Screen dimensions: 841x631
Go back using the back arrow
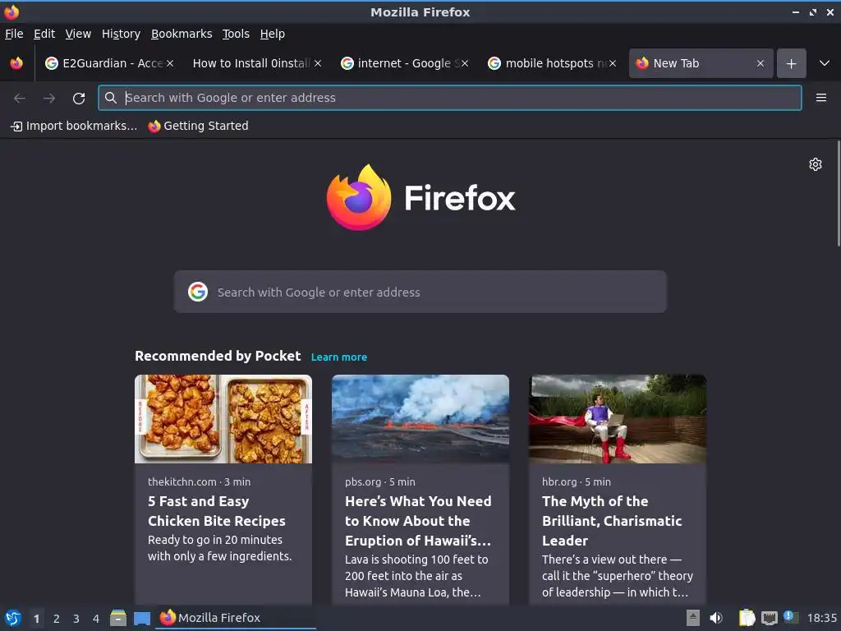pyautogui.click(x=20, y=99)
